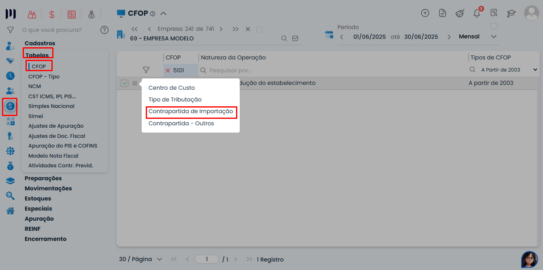Open the period calendar icon
The width and height of the screenshot is (543, 270).
click(329, 34)
